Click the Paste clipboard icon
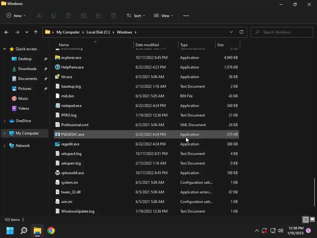The image size is (317, 238). (69, 15)
